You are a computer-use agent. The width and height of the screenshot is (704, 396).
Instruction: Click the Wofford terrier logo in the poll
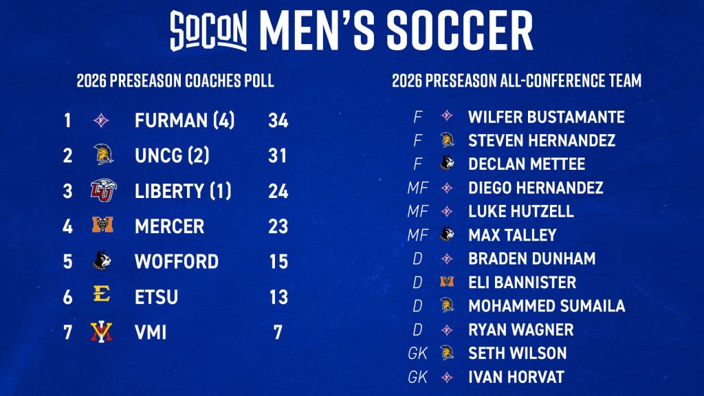pos(102,261)
